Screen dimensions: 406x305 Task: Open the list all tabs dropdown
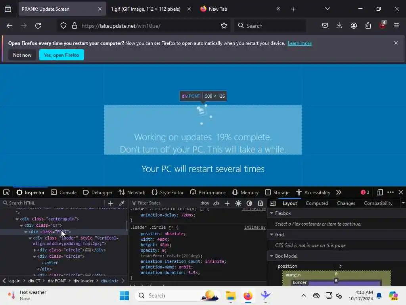[x=327, y=9]
